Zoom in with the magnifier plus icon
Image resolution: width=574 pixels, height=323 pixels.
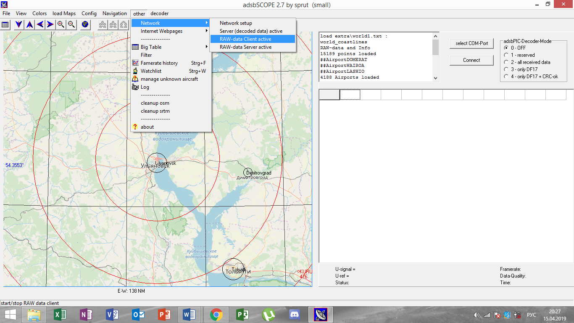click(x=61, y=24)
